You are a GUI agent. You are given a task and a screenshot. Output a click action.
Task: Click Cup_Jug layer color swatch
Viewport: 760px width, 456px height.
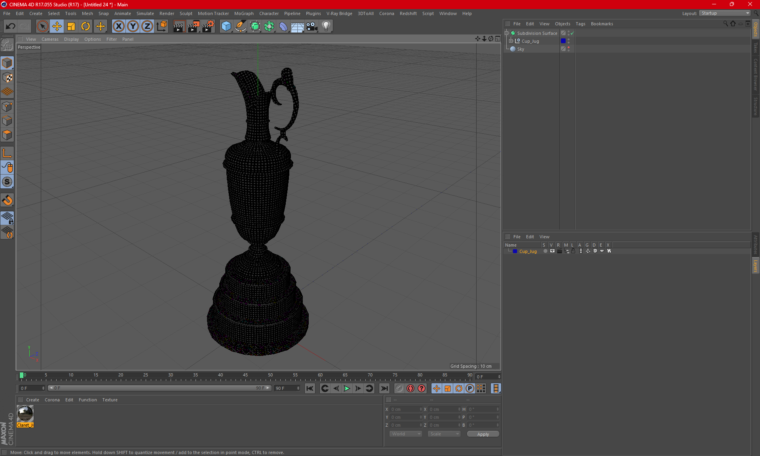point(515,251)
